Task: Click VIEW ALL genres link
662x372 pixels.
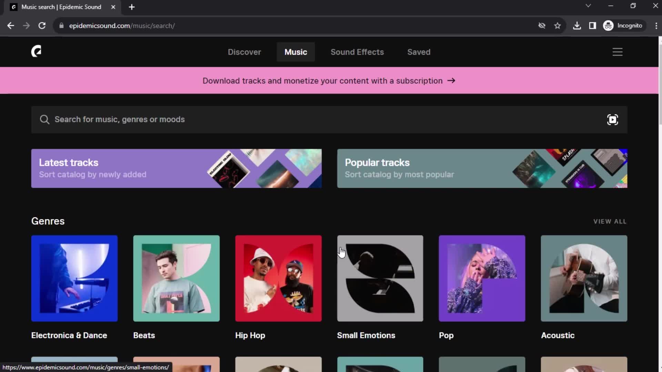Action: coord(610,221)
